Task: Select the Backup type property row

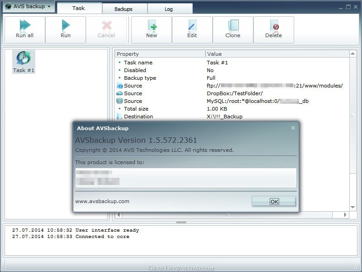Action: pyautogui.click(x=140, y=78)
